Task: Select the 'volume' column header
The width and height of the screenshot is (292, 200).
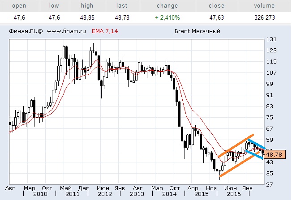Action: 263,6
